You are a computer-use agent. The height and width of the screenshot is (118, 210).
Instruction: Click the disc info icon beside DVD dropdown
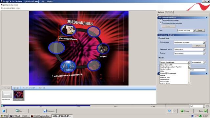207,106
